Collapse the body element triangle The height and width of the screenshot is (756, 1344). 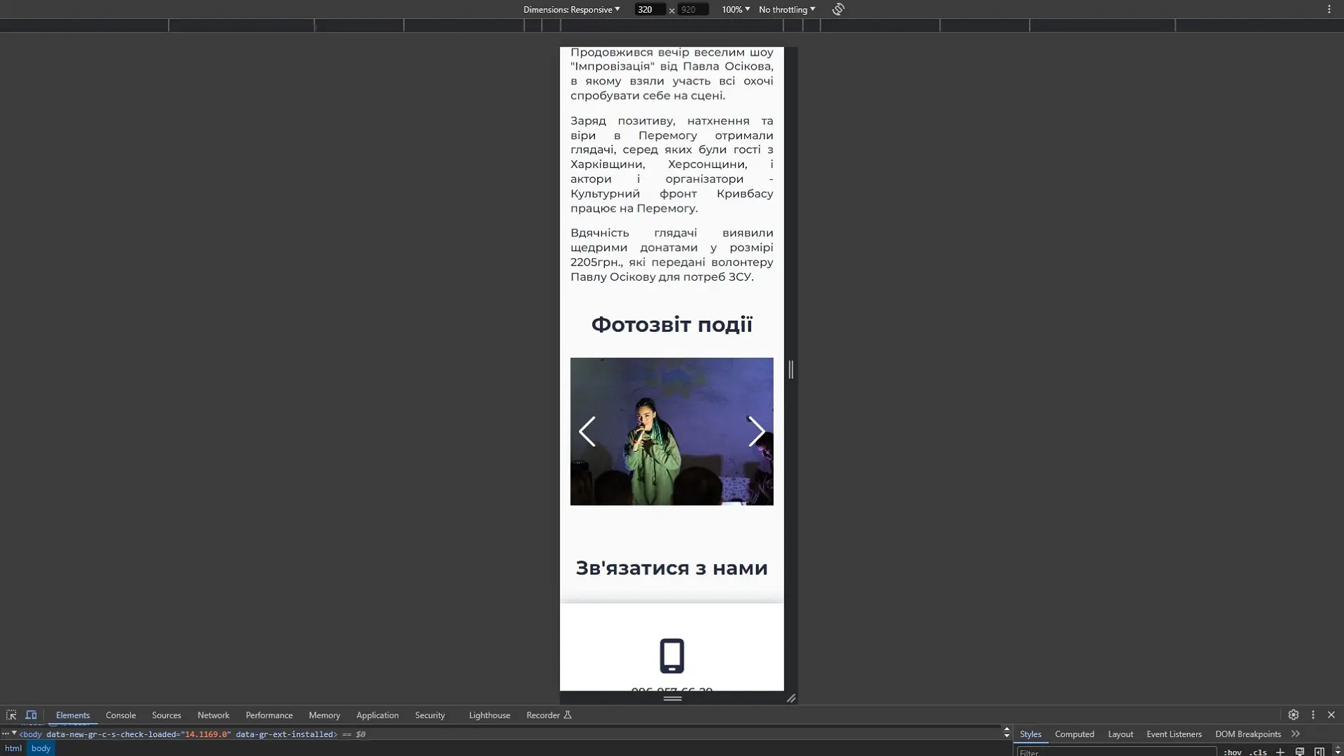(14, 733)
